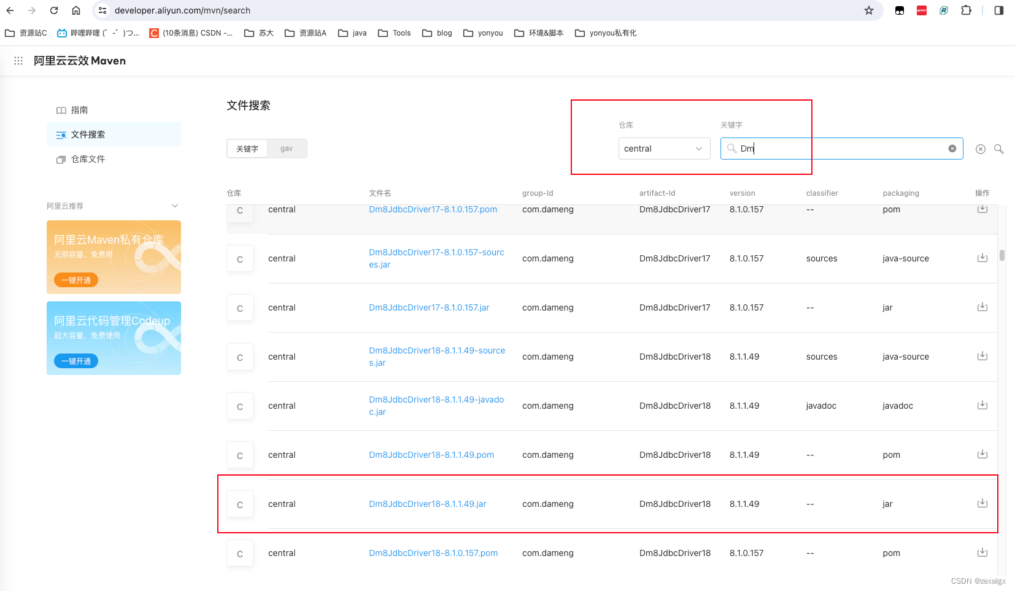Screen dimensions: 1015x591
Task: Click the packaging column header
Action: click(x=901, y=193)
